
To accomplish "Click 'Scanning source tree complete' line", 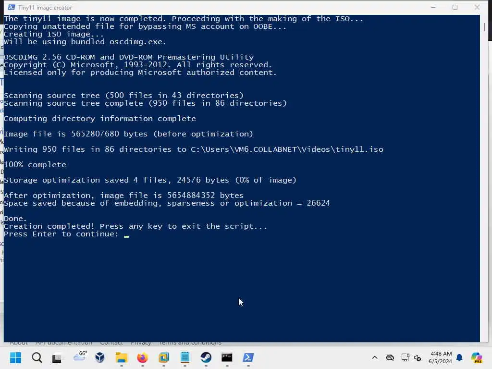I will [145, 103].
